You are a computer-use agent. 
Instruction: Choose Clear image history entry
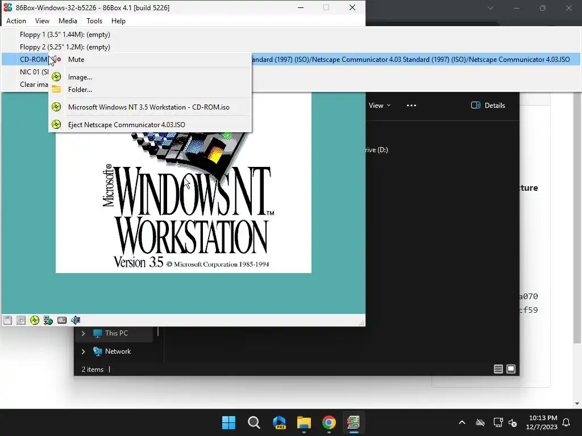(x=34, y=85)
